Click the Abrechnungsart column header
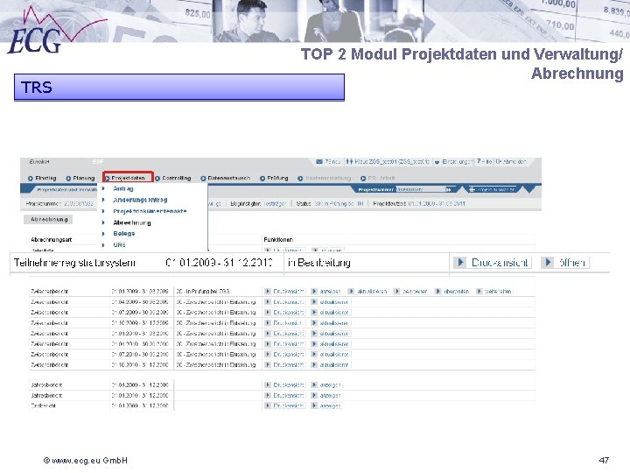Screen dimensions: 630x473 click(51, 240)
